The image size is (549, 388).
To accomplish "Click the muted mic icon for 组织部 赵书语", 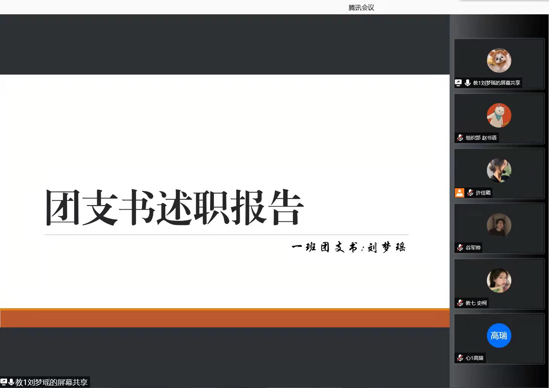I will pyautogui.click(x=460, y=138).
